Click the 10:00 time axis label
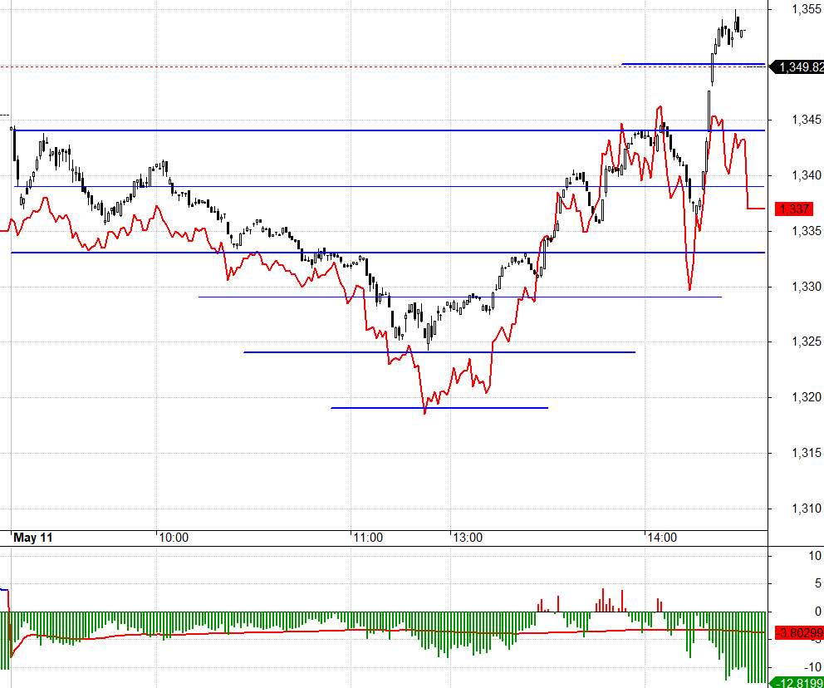This screenshot has height=688, width=824. (x=174, y=538)
